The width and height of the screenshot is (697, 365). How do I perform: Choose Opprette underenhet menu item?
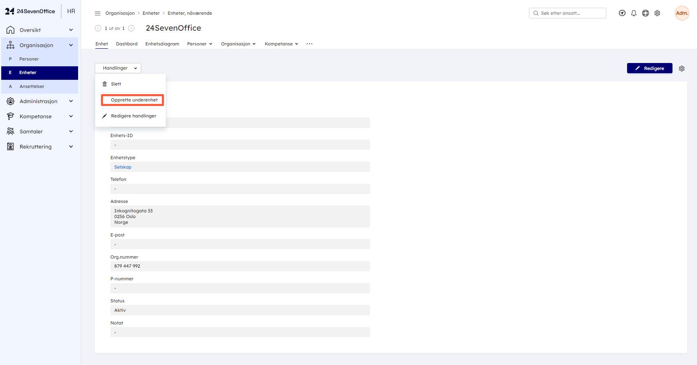click(x=132, y=100)
